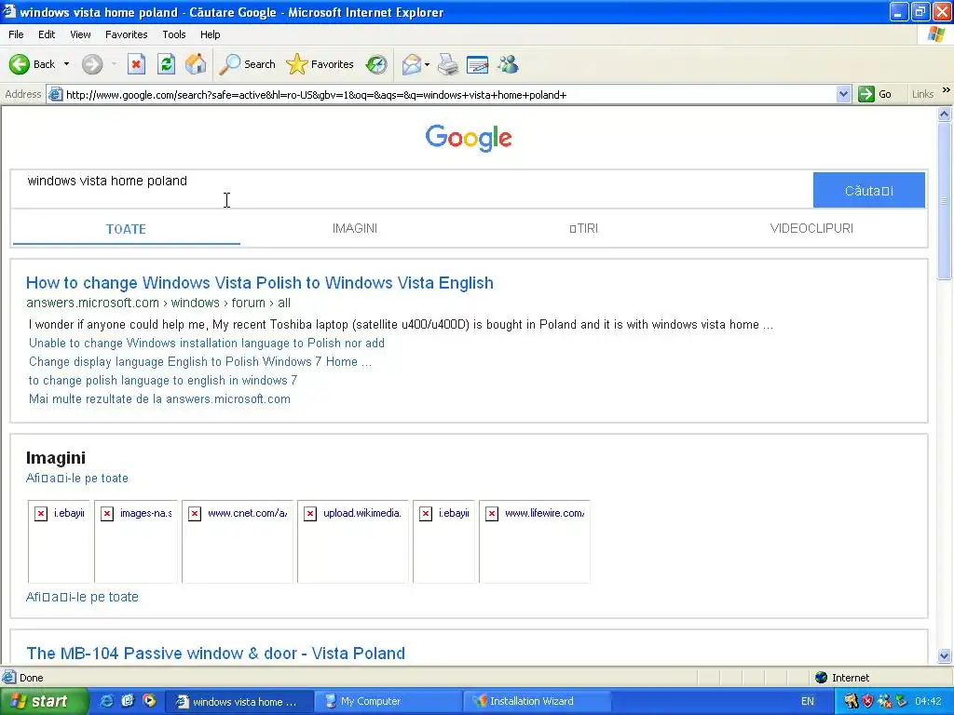Click Afișați-le pe toate link under Imagini heading
Screen dimensions: 954x715
pos(77,478)
